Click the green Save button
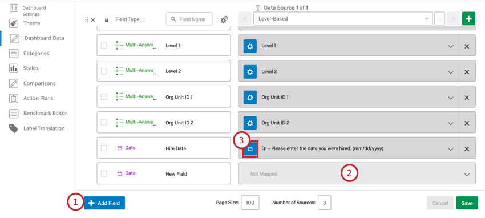Image resolution: width=485 pixels, height=218 pixels. click(x=467, y=203)
